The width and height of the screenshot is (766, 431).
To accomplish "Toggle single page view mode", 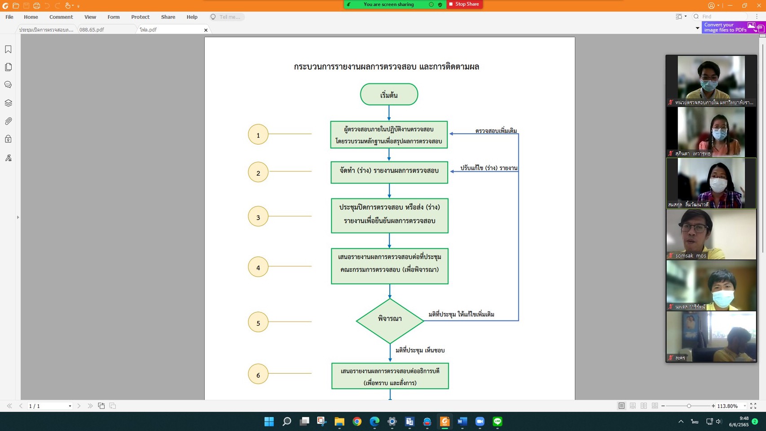I will [621, 406].
